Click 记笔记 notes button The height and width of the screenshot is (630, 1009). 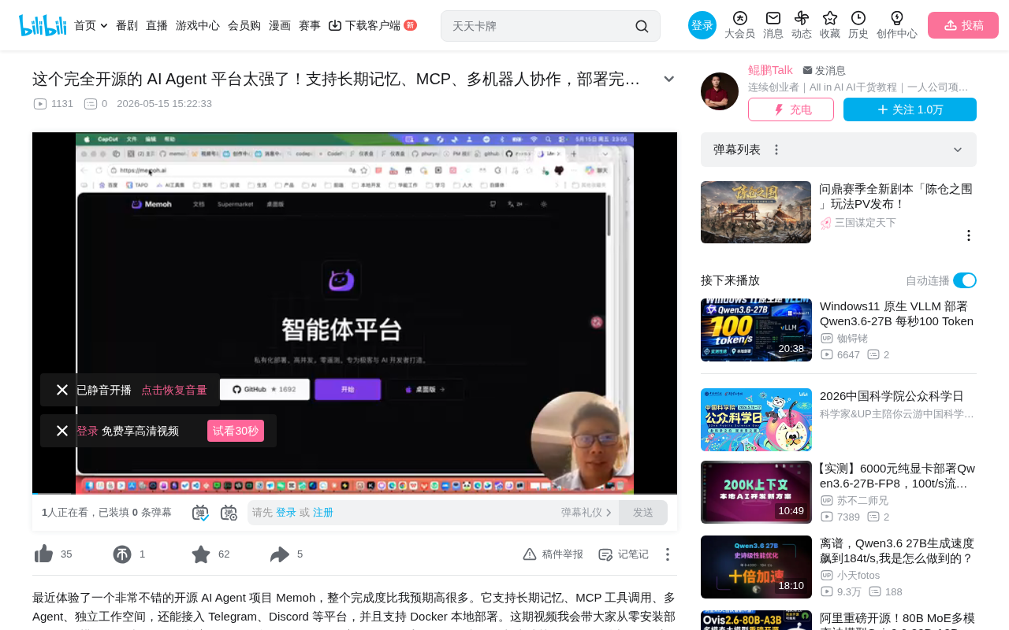tap(624, 554)
